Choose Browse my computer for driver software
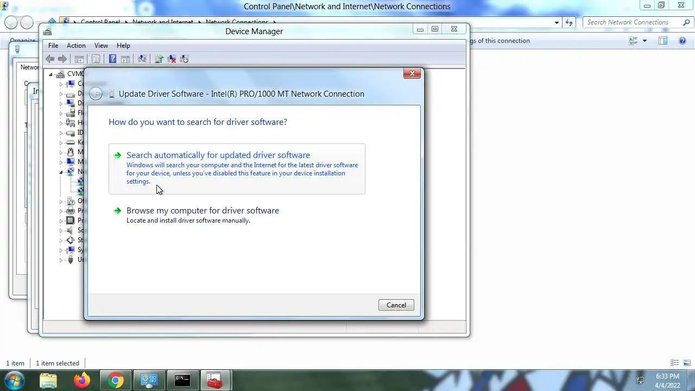Image resolution: width=695 pixels, height=391 pixels. (237, 215)
